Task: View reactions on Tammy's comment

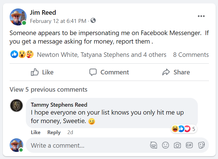Action: 184,129
